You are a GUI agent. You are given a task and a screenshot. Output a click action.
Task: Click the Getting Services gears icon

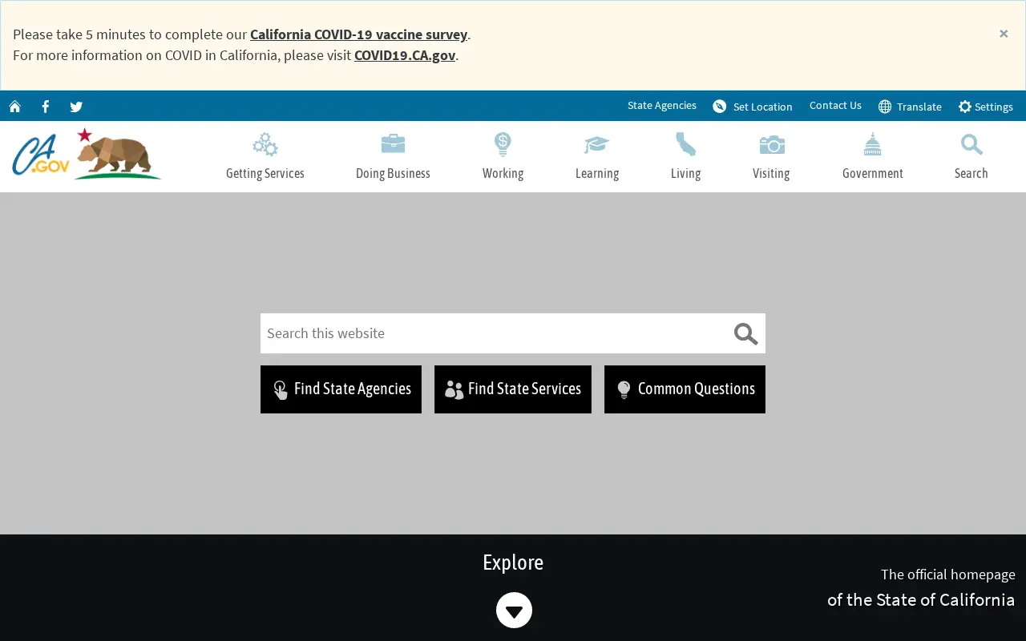265,145
